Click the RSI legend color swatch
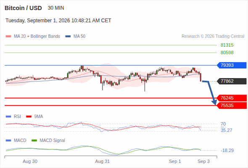Screen dimensions: 248x168 click(8, 117)
